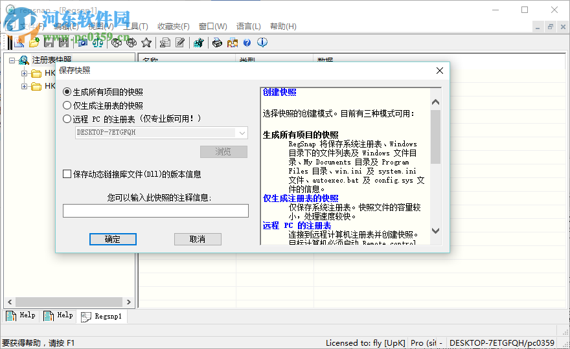Image resolution: width=570 pixels, height=349 pixels.
Task: Click the save floppy disk toolbar icon
Action: tap(49, 43)
